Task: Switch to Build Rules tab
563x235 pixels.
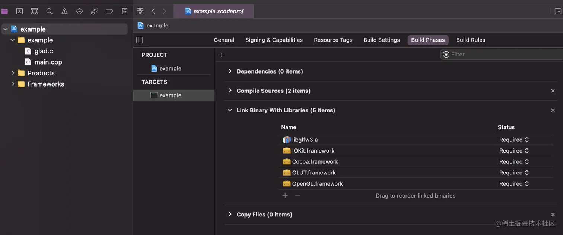Action: [x=471, y=40]
